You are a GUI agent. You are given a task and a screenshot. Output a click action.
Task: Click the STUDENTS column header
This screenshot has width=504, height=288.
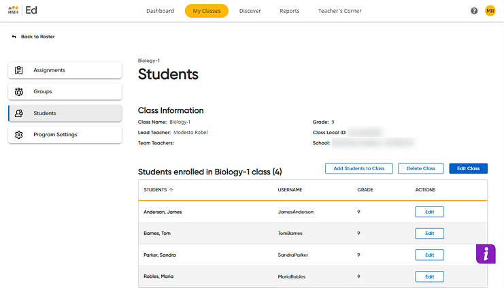(x=155, y=190)
